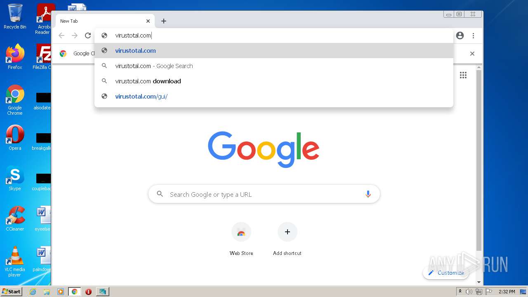Click the Add shortcut tile
This screenshot has height=297, width=528.
pos(287,239)
